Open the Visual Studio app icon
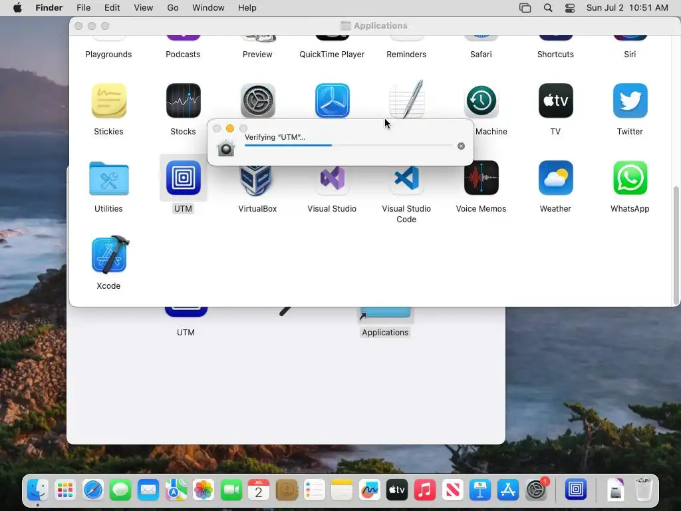681x511 pixels. (333, 180)
